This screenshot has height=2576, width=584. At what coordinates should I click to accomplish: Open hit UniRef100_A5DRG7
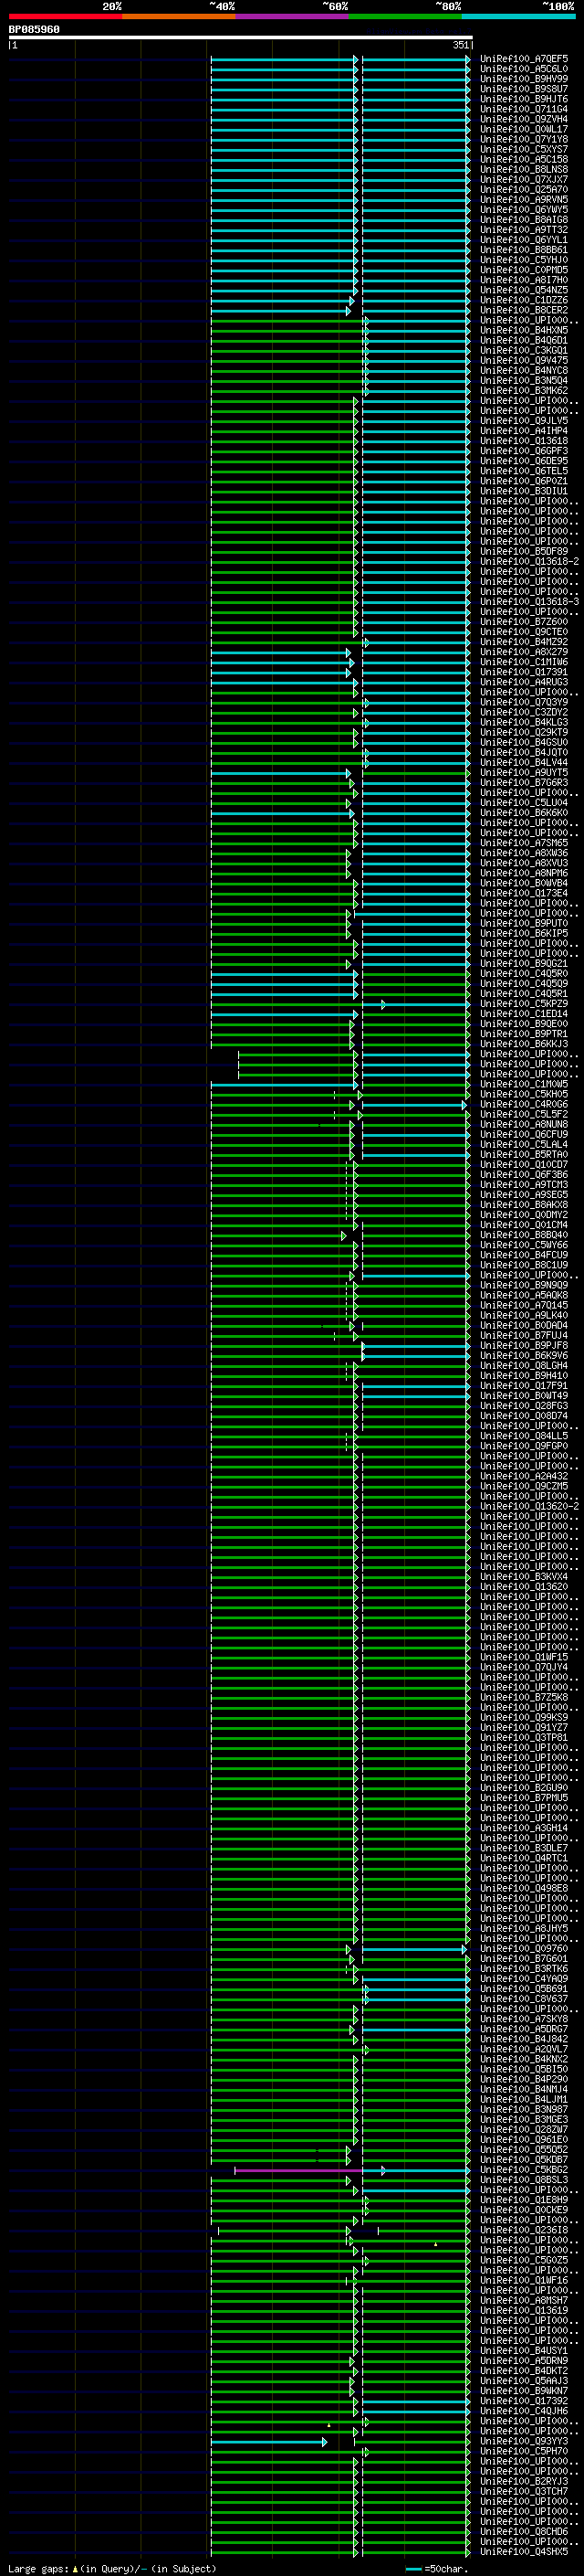pos(524,2029)
